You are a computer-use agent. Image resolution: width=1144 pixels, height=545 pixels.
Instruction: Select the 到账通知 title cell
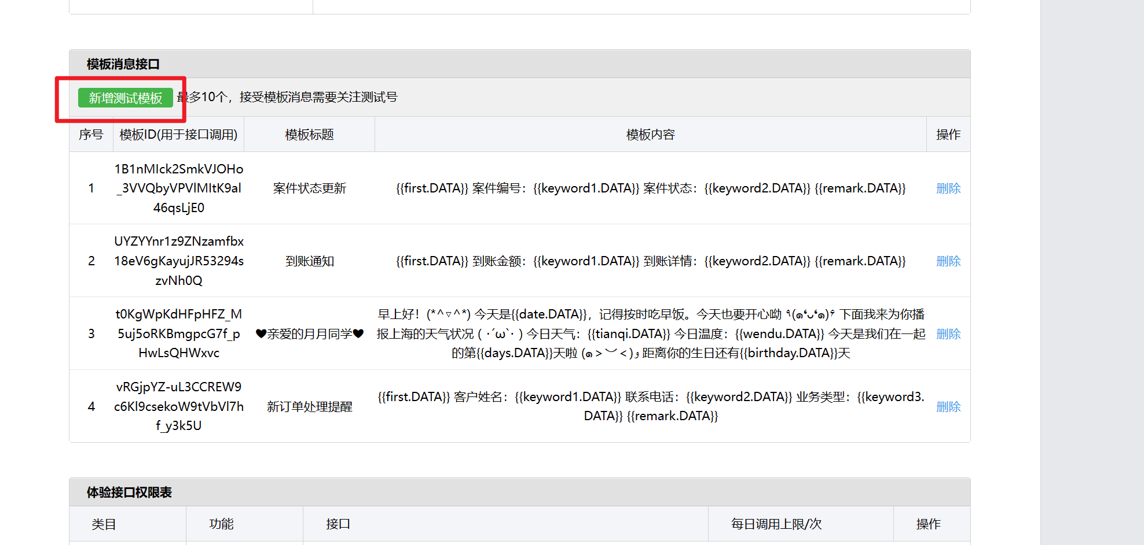310,261
